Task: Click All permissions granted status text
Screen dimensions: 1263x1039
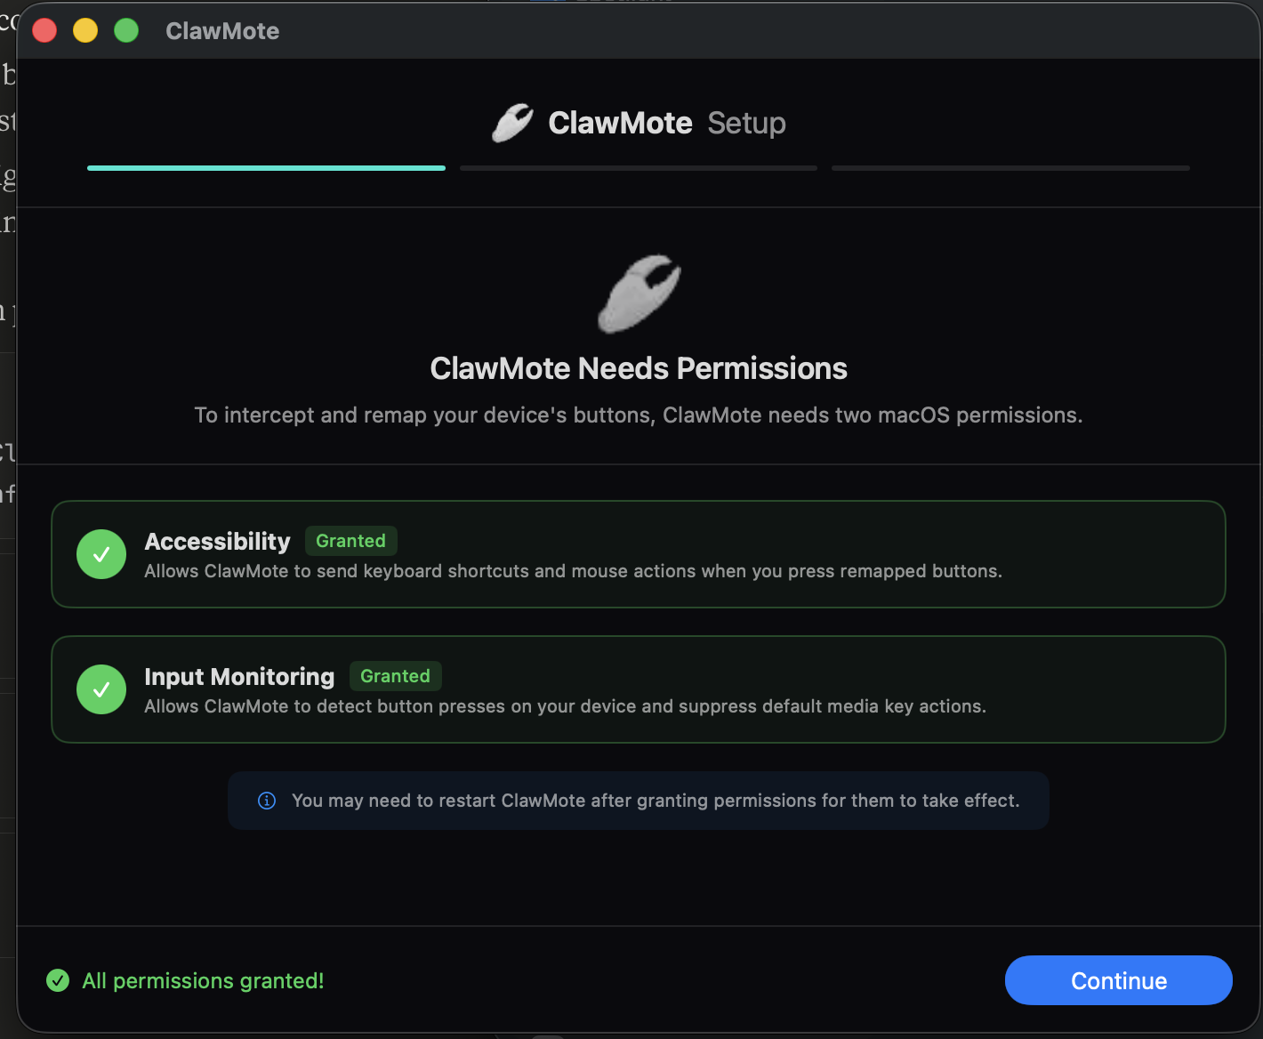Action: click(x=203, y=980)
